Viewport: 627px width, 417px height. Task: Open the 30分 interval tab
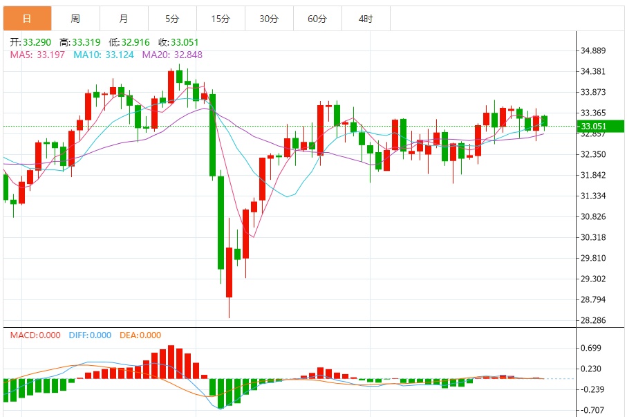[269, 19]
